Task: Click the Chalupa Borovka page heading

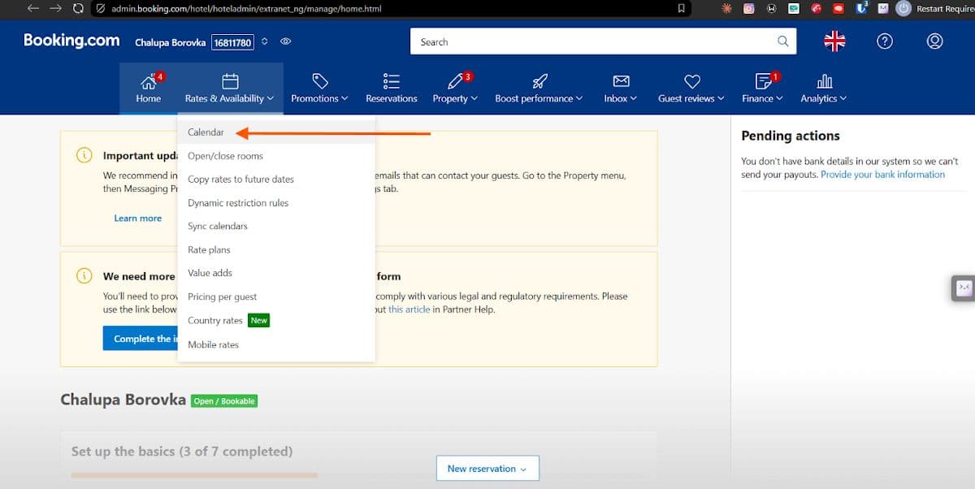Action: pyautogui.click(x=123, y=400)
